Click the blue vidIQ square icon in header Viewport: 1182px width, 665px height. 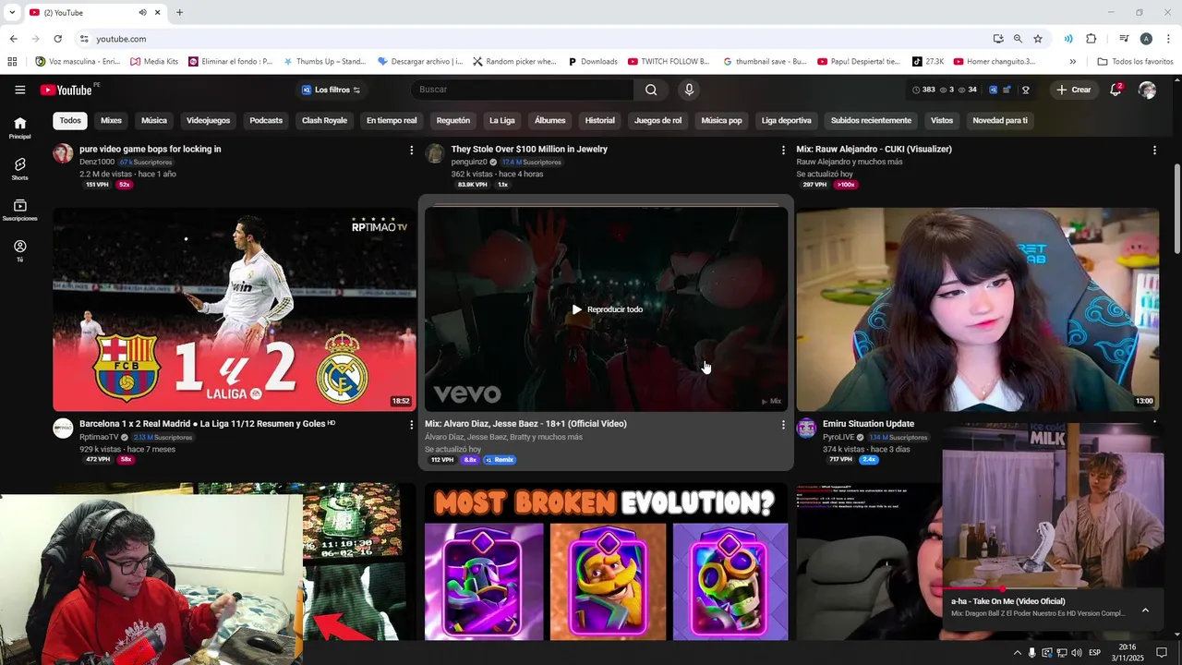coord(994,90)
